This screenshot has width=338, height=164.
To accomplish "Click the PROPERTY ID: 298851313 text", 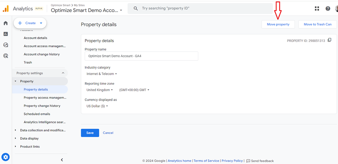I will (x=306, y=41).
